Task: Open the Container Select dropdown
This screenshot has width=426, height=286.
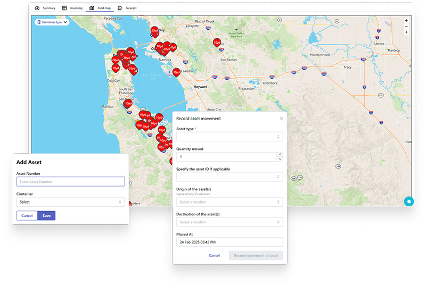Action: click(x=70, y=202)
